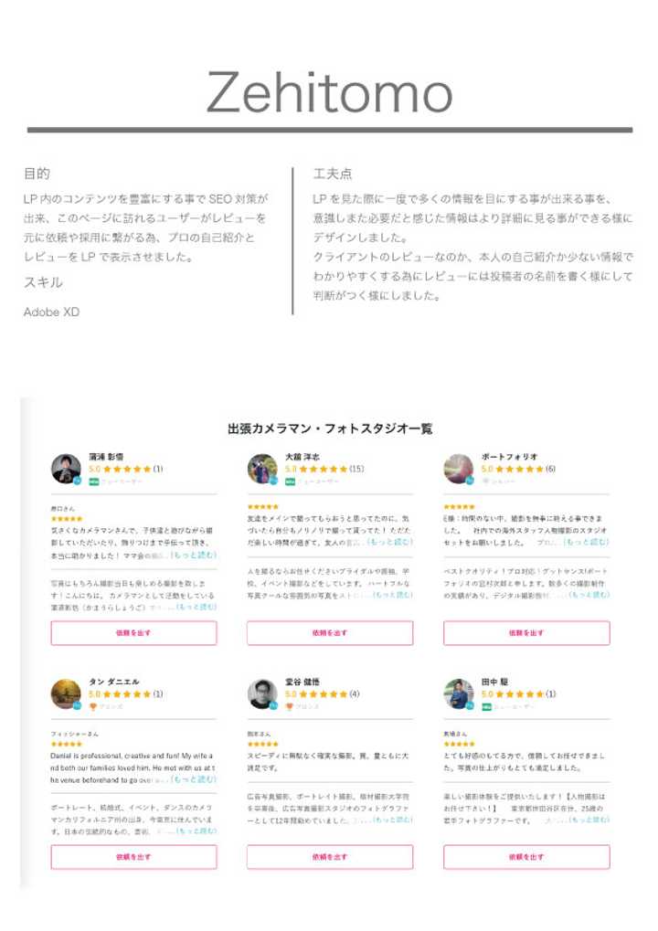This screenshot has height=931, width=658.
Task: Open the 田中 聡 name link
Action: pos(494,682)
